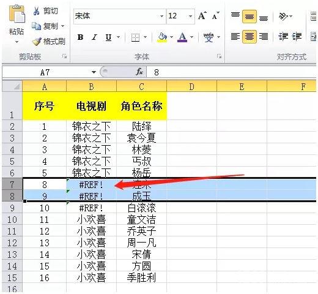Toggle Underline formatting
The height and width of the screenshot is (294, 318).
point(108,37)
